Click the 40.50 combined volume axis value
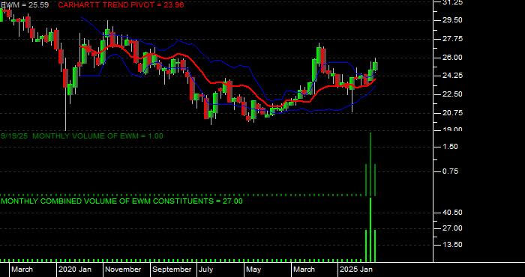 [x=453, y=213]
